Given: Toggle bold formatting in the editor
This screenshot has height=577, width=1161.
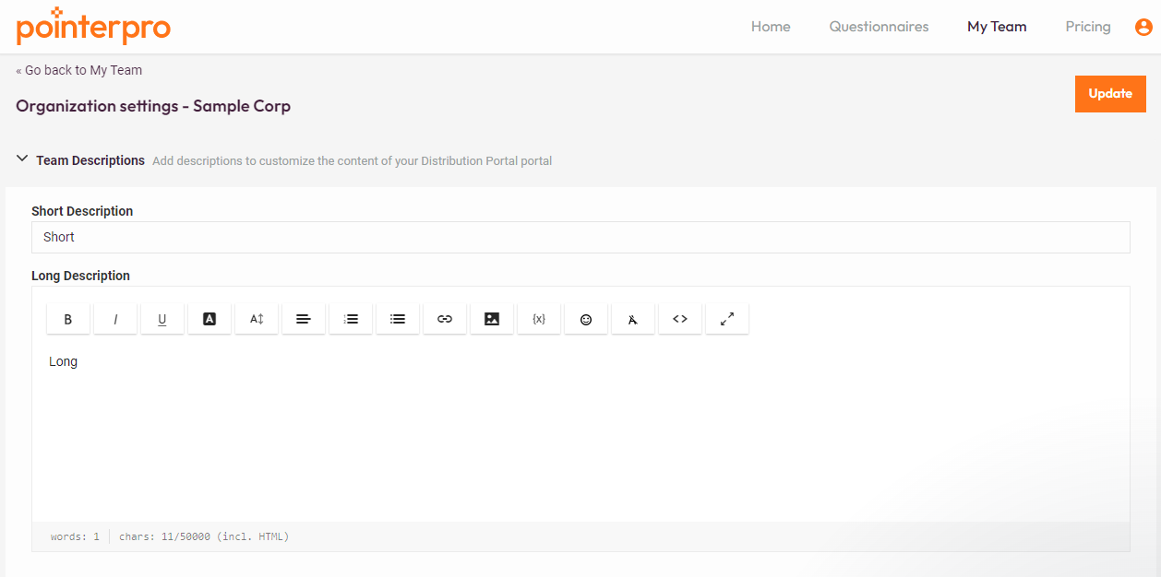Looking at the screenshot, I should (67, 318).
